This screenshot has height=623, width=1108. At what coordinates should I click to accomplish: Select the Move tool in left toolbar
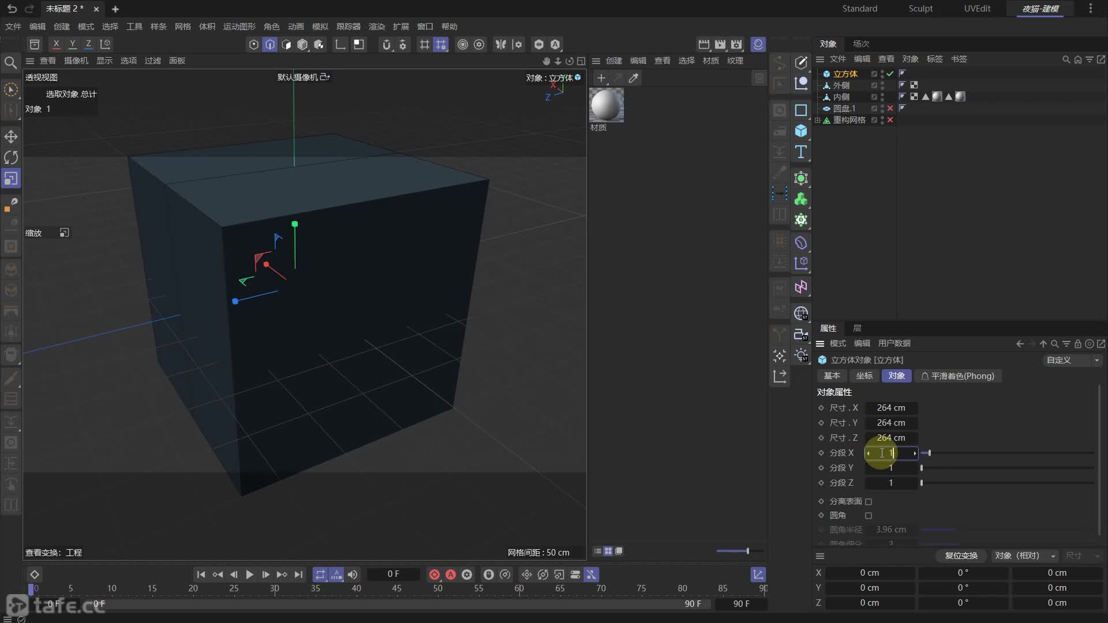11,137
